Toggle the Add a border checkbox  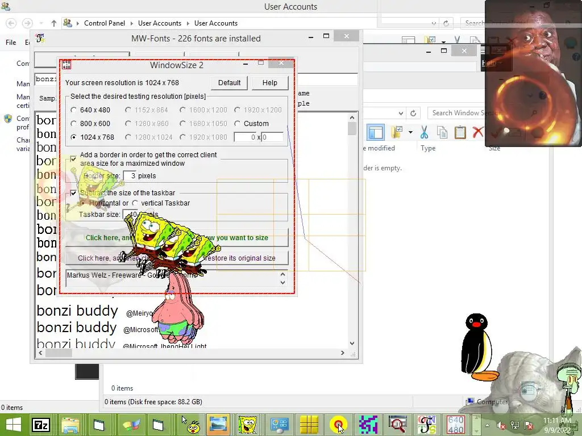point(73,159)
